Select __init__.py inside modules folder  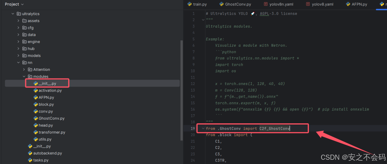pos(47,84)
